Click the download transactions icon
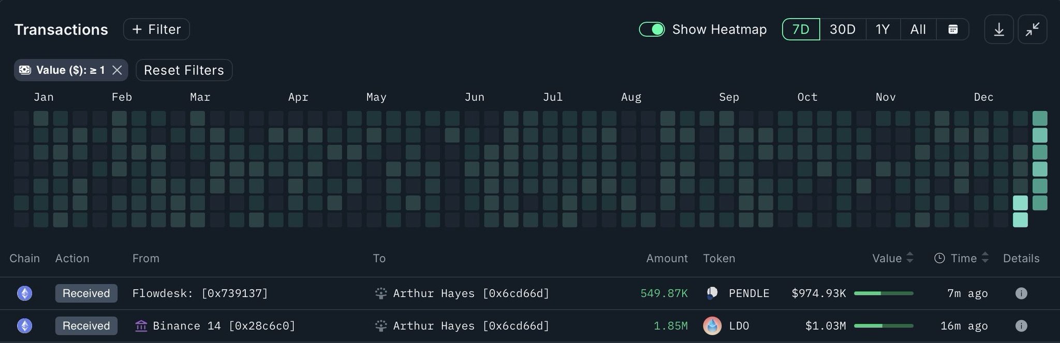 coord(998,29)
